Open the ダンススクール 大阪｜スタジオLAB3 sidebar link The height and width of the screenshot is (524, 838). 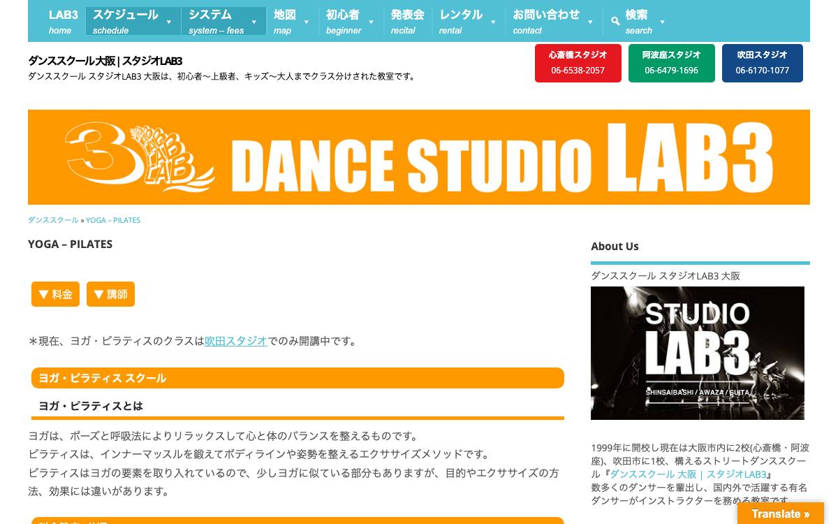tap(689, 474)
